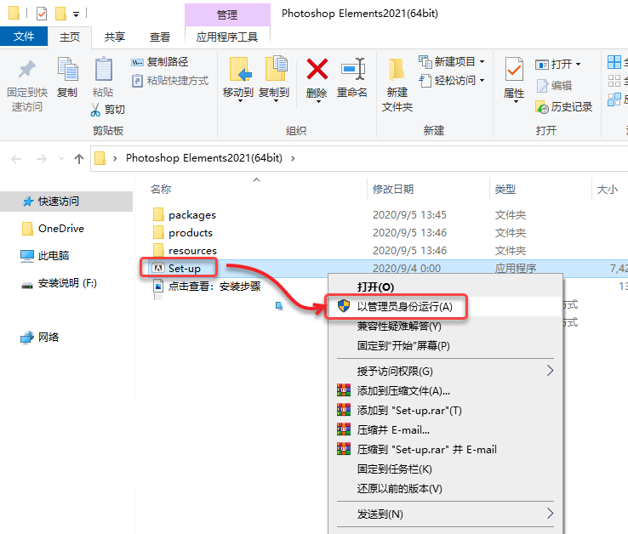Click the title bar properties checkmark icon
Viewport: 628px width, 534px height.
[42, 14]
